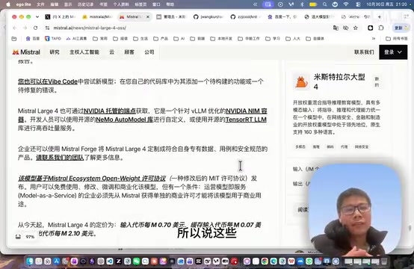
Task: Open Control Center in menu bar
Action: [x=358, y=4]
